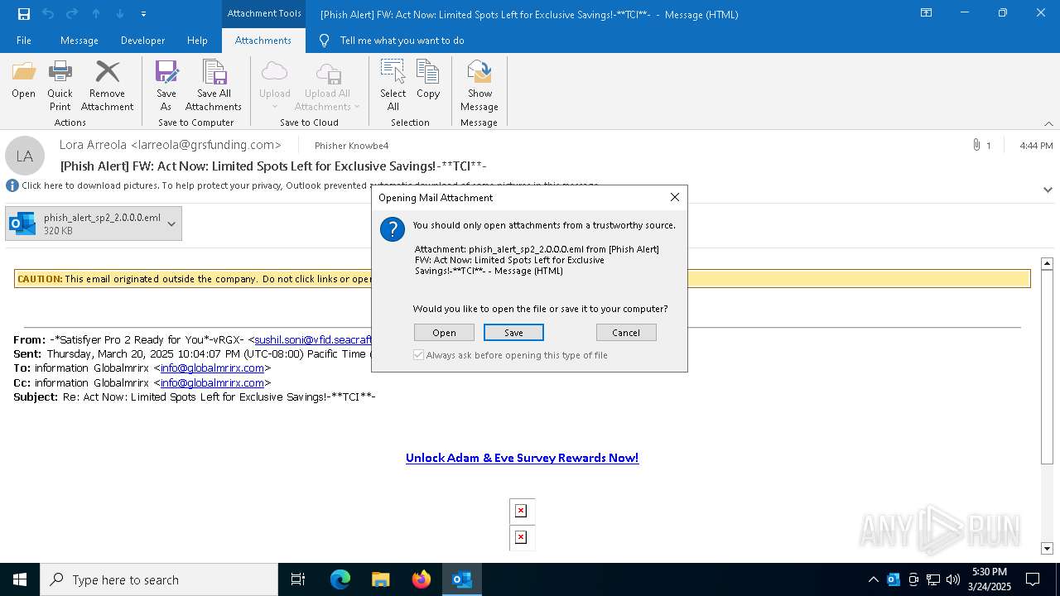Screen dimensions: 1060x596
Task: Click the Task View taskbar icon
Action: [x=298, y=579]
